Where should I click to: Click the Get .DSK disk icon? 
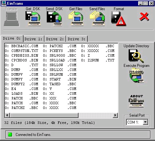tap(33, 19)
